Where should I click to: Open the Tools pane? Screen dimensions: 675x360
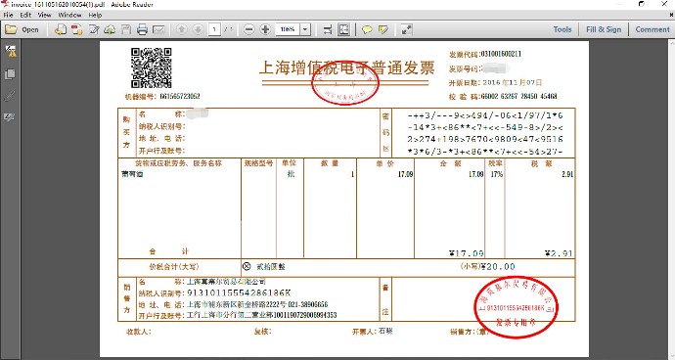(562, 29)
